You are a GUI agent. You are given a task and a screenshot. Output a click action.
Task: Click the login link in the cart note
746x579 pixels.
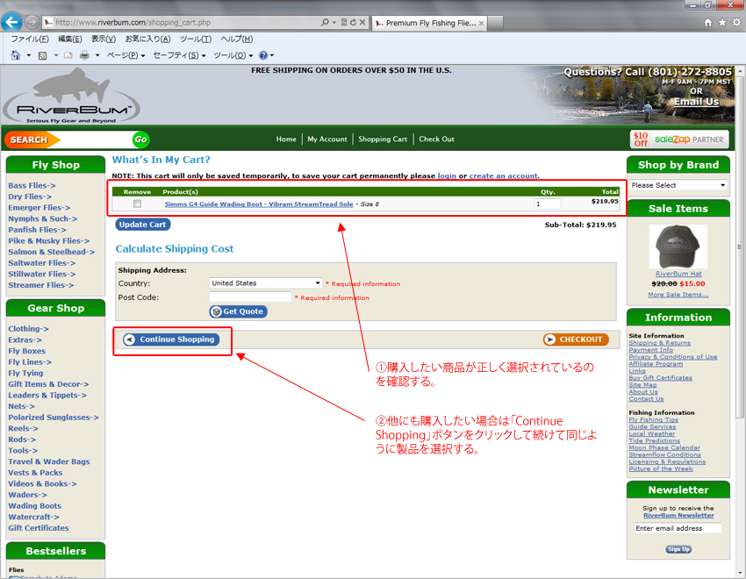[447, 175]
